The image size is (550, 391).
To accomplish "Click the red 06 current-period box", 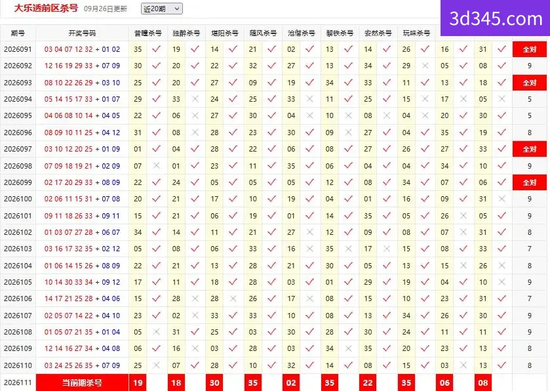I will (x=444, y=382).
